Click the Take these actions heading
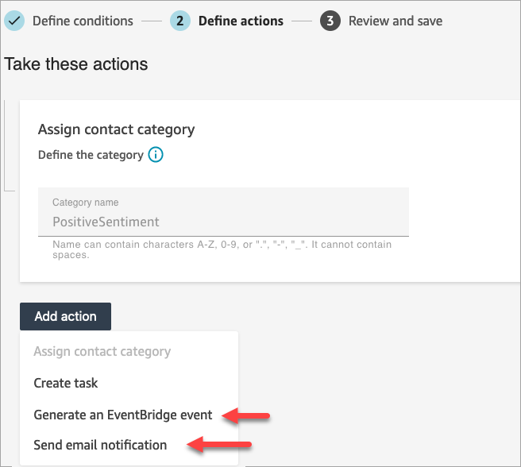The width and height of the screenshot is (521, 467). coord(76,64)
